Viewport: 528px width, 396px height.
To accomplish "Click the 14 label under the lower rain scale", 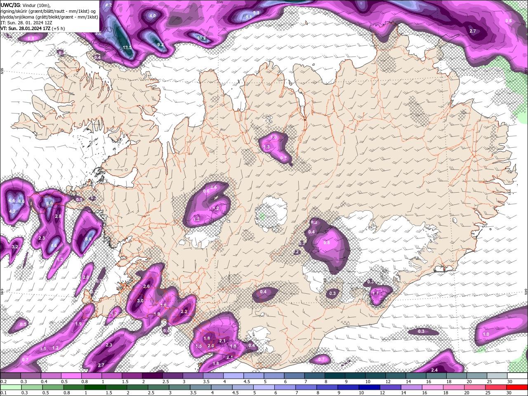I will (x=403, y=393).
